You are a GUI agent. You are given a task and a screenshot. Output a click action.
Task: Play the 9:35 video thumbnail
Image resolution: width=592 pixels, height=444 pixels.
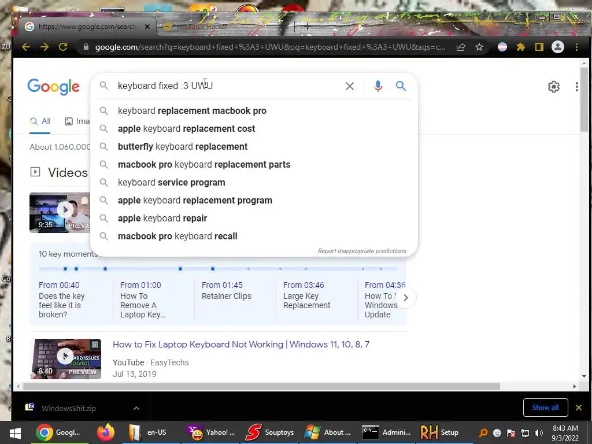(x=60, y=213)
